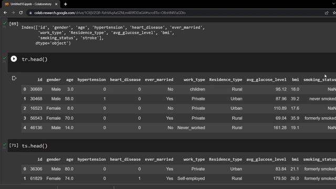Click the glucose value 83.84
Image resolution: width=336 pixels, height=189 pixels.
click(x=281, y=169)
